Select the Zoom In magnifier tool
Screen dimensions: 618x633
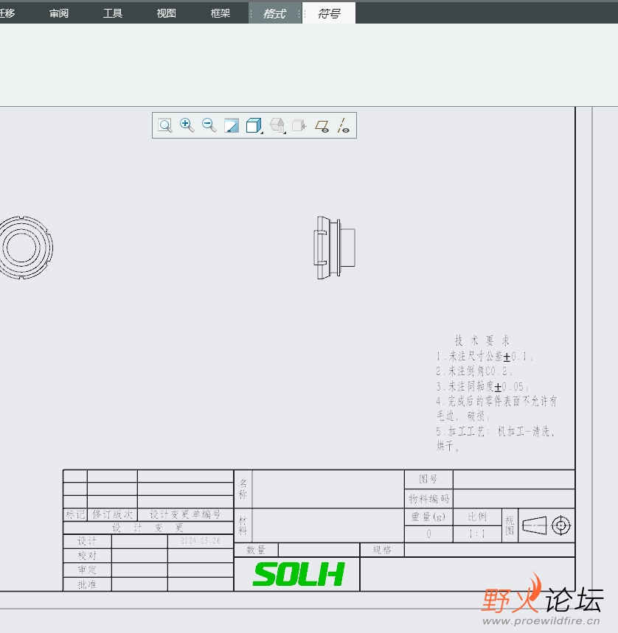(187, 125)
